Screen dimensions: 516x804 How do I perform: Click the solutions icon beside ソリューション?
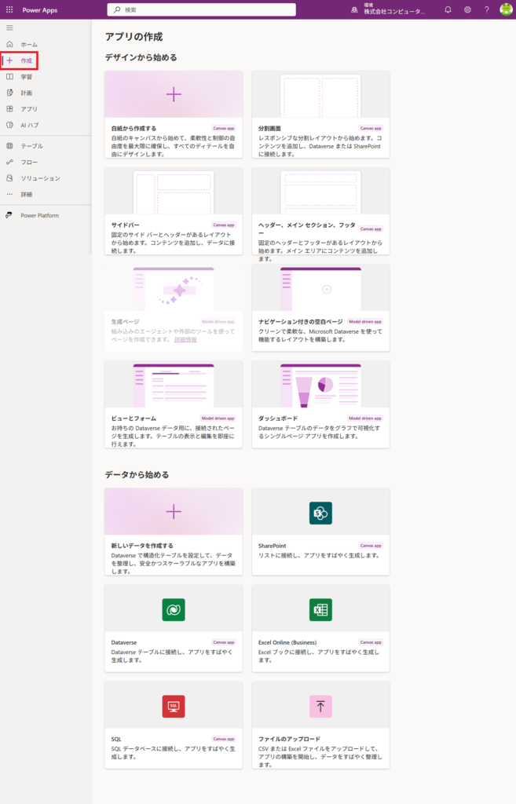[x=9, y=178]
